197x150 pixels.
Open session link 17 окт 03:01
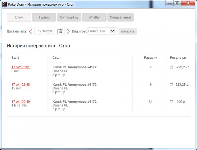coord(21,67)
